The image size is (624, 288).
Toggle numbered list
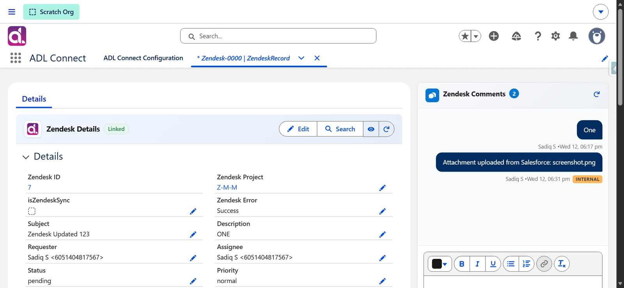[526, 264]
